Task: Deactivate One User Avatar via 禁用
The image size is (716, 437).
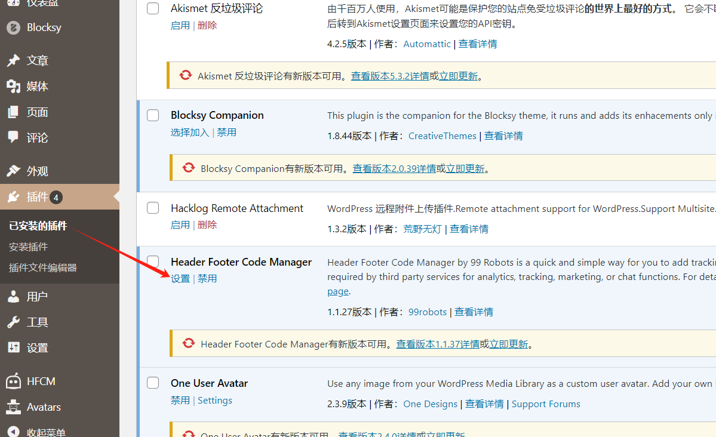Action: 180,401
